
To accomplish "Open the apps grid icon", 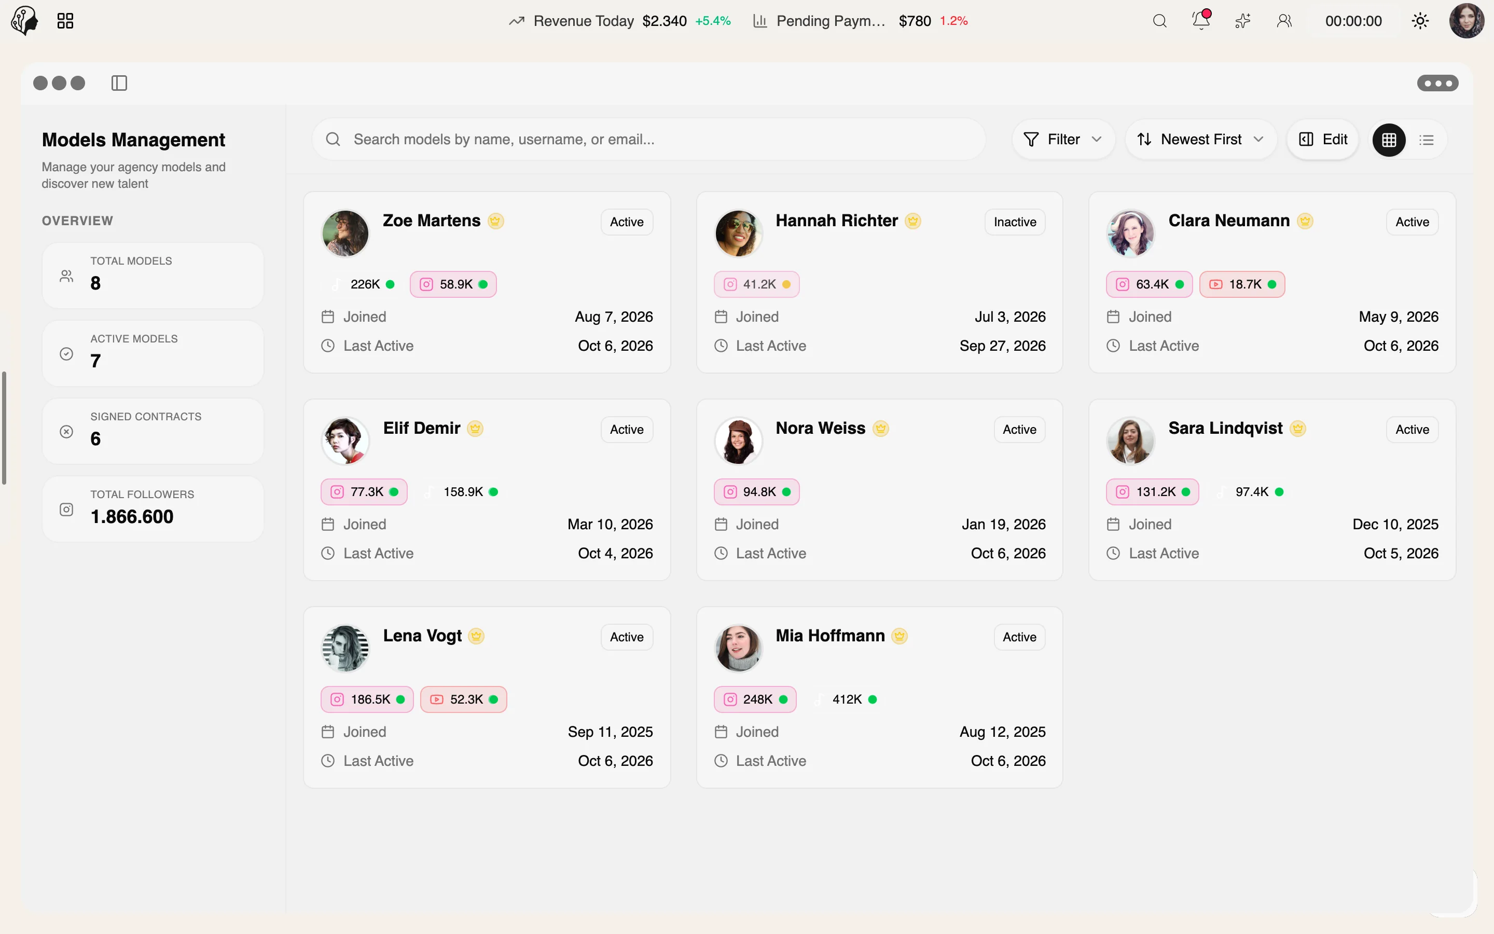I will tap(65, 21).
